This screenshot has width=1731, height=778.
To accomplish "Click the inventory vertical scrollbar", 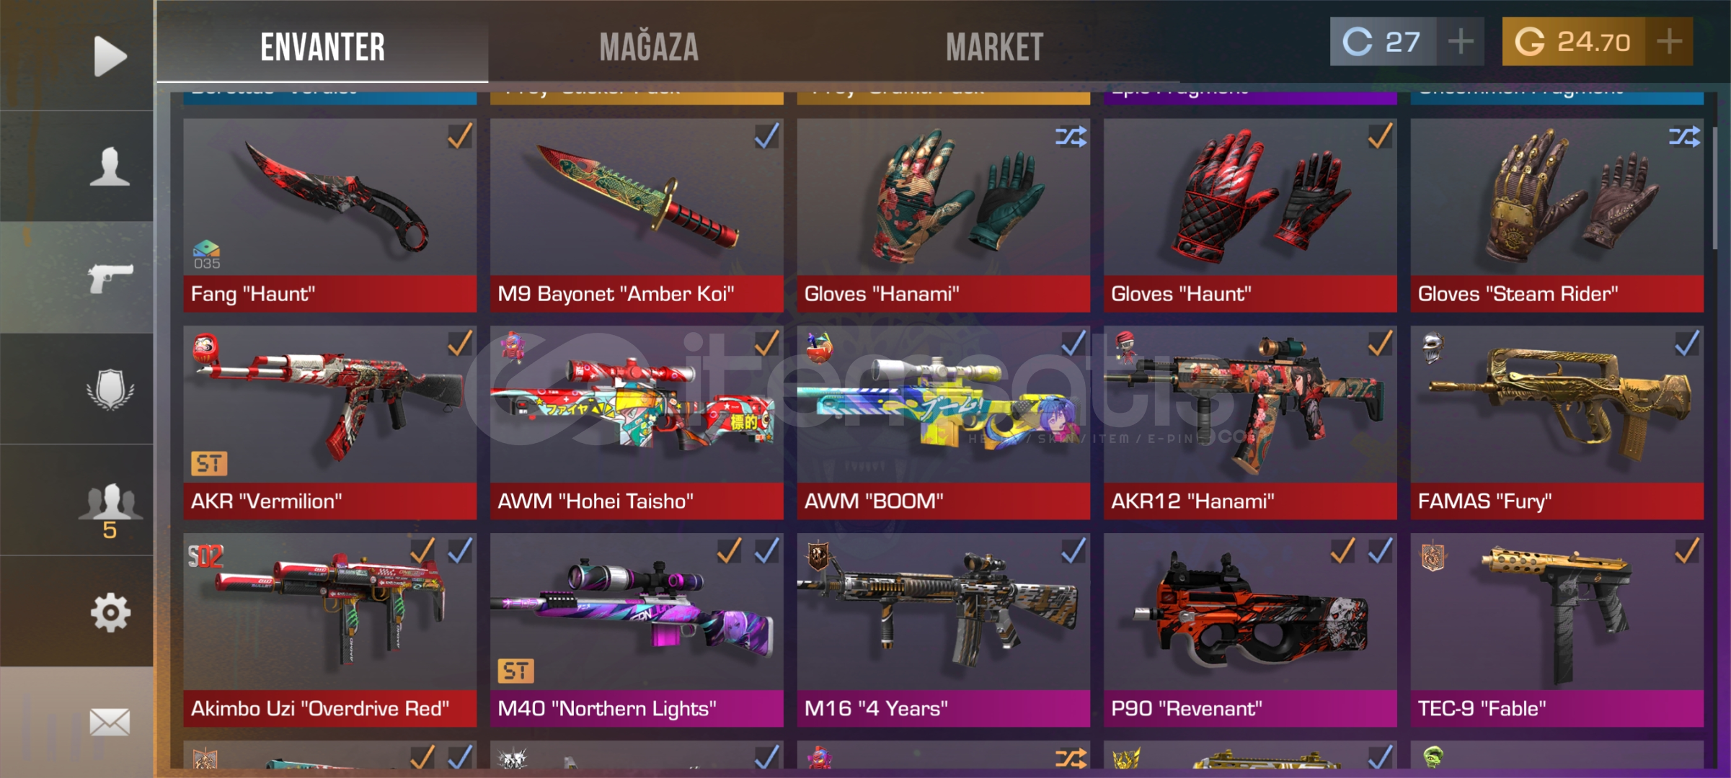I will [1715, 189].
